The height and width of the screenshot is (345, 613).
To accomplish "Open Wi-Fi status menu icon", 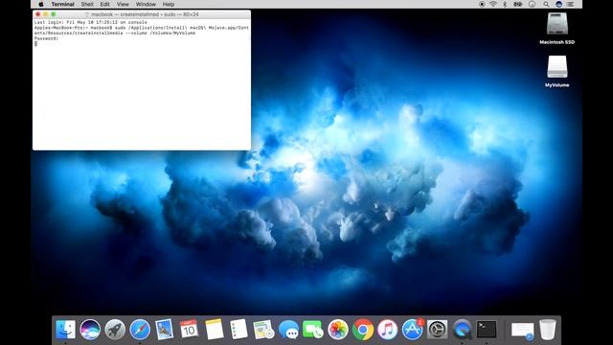I will 493,4.
